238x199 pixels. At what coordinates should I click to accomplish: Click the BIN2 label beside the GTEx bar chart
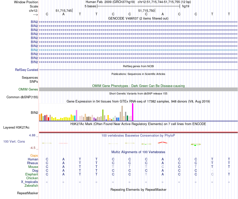point(35,113)
